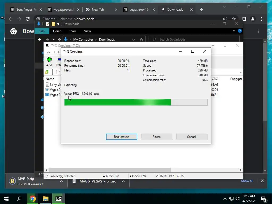Open Chrome downloads page more-actions menu
Image resolution: width=272 pixels, height=204 pixels.
(x=258, y=31)
